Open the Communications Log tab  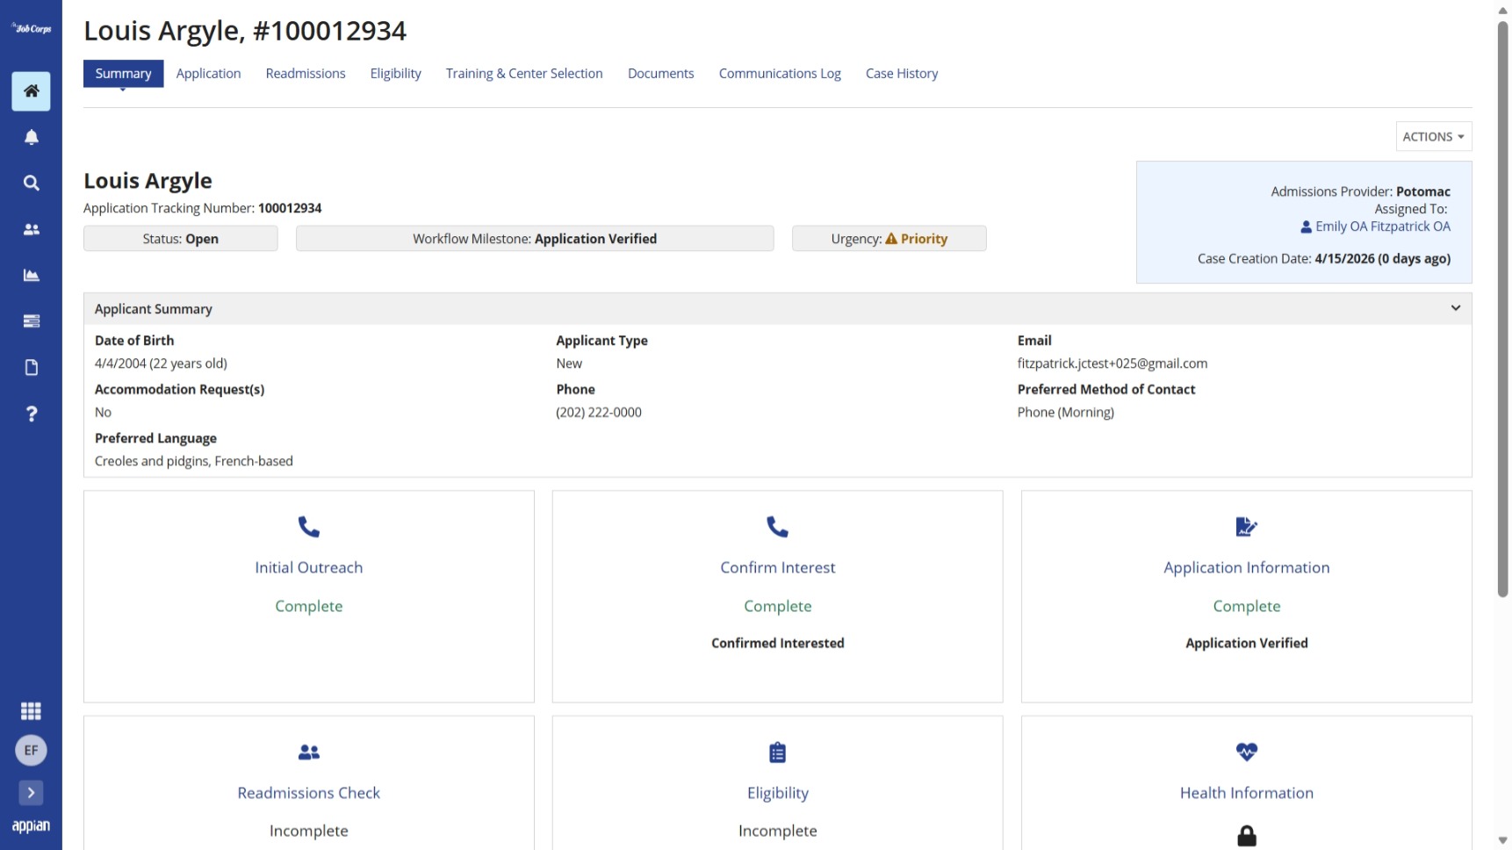point(780,74)
